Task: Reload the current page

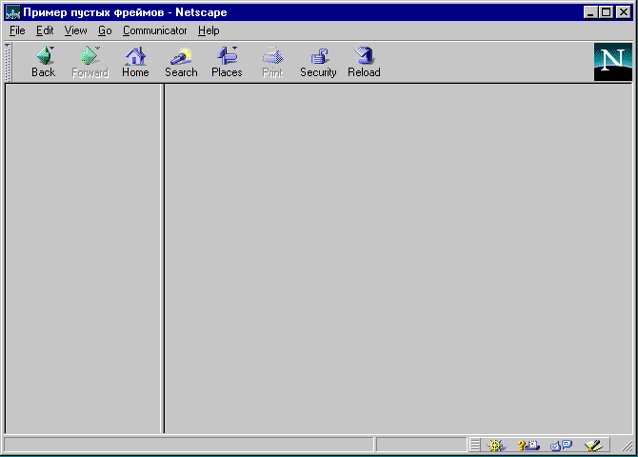Action: (364, 62)
